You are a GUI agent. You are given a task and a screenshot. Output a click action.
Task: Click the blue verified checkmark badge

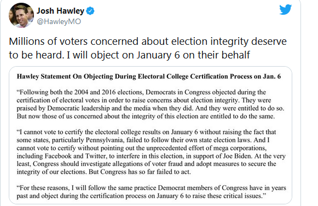90,11
